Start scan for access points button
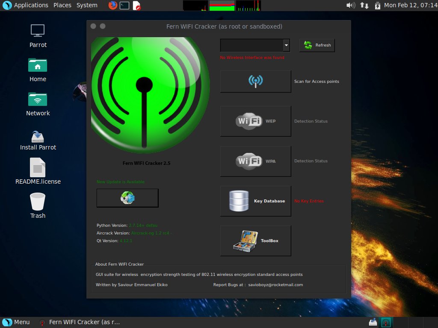The image size is (438, 328). coord(256,82)
